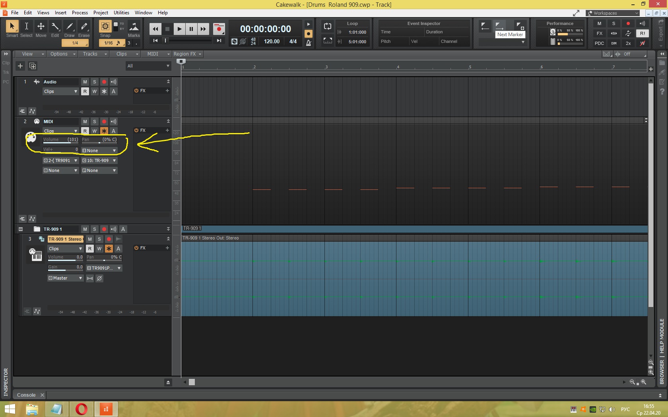Open MIDI track output 2-TR9091 dropdown
668x417 pixels.
[60, 160]
